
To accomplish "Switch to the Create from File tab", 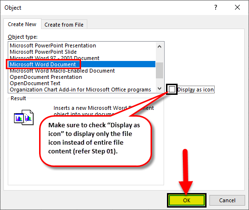I will [64, 25].
